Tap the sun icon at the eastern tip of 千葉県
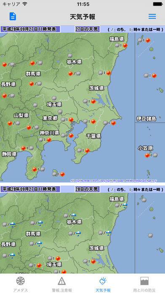165x293 pixels. click(113, 123)
